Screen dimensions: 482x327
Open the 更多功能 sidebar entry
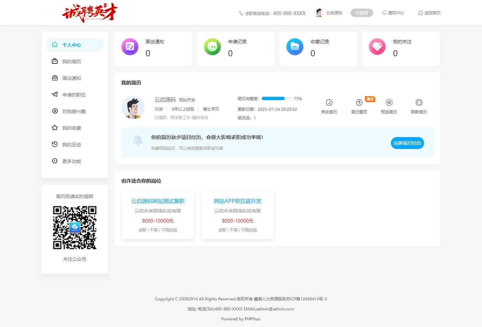click(x=72, y=161)
